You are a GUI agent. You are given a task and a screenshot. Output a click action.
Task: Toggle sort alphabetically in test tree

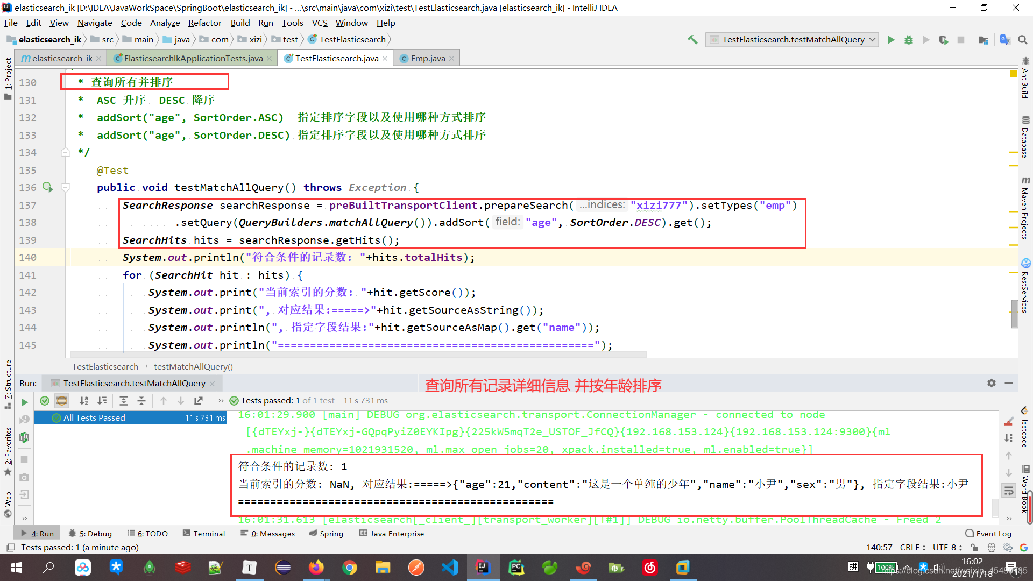pyautogui.click(x=84, y=401)
